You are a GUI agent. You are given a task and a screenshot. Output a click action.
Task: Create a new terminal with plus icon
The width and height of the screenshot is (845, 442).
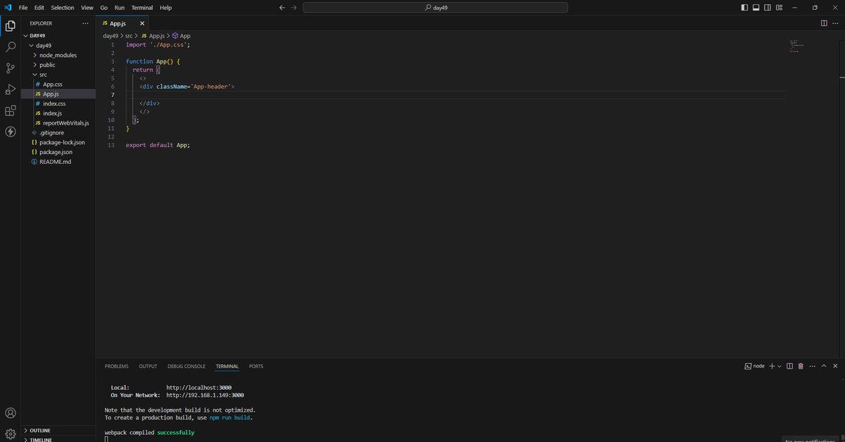[x=772, y=366]
